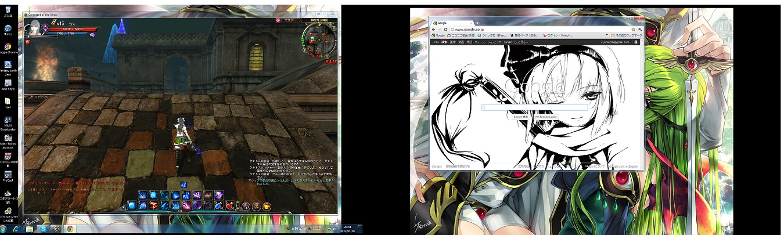
Task: Click the I'm Feeling Lucky button
Action: 546,117
